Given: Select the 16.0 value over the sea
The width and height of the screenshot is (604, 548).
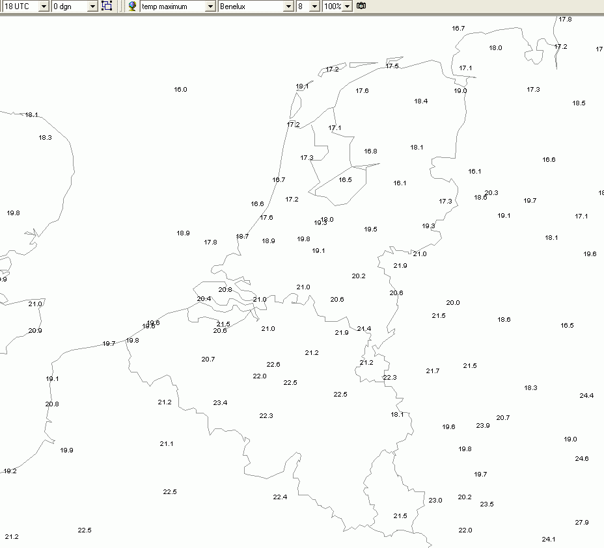Looking at the screenshot, I should (x=180, y=89).
